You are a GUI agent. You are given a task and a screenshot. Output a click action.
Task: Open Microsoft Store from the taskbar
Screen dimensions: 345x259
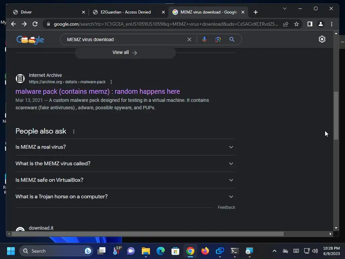tap(175, 251)
